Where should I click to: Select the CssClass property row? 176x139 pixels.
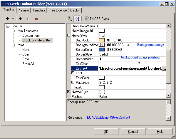pos(118,64)
